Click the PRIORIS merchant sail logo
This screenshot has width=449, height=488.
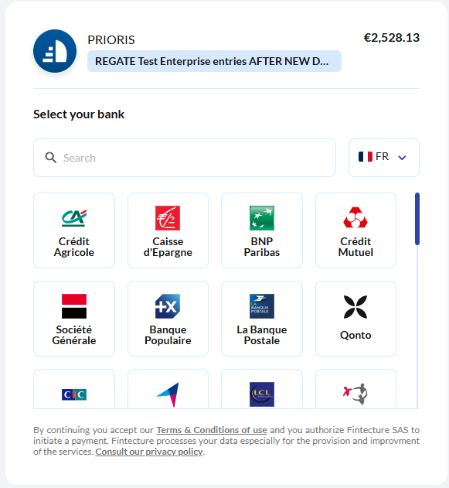tap(55, 51)
